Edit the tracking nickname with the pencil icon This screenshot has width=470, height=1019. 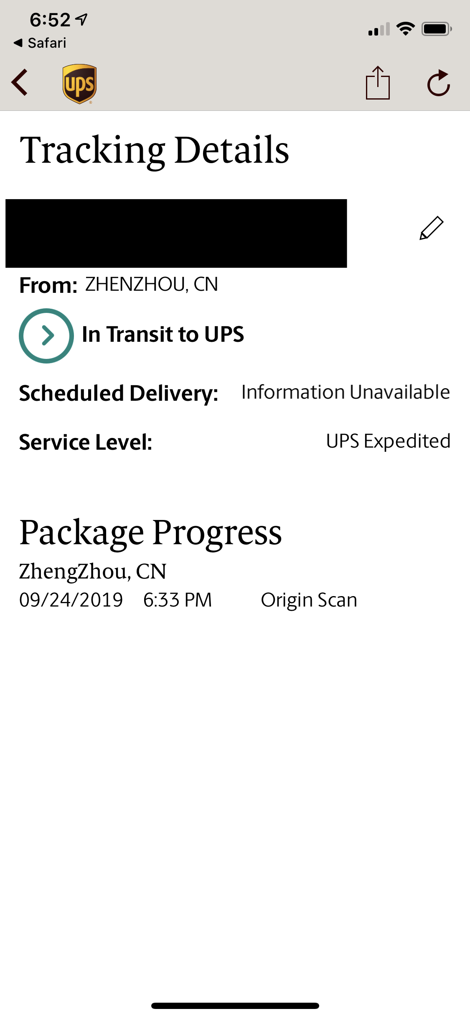pos(431,228)
